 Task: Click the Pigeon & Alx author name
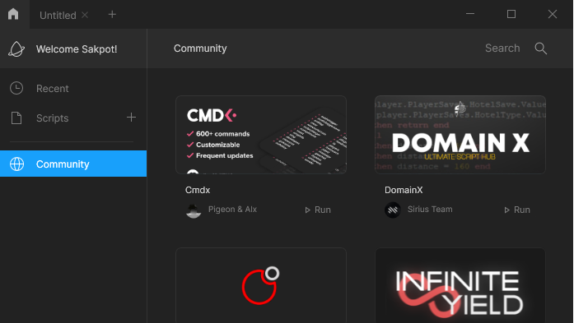(232, 210)
